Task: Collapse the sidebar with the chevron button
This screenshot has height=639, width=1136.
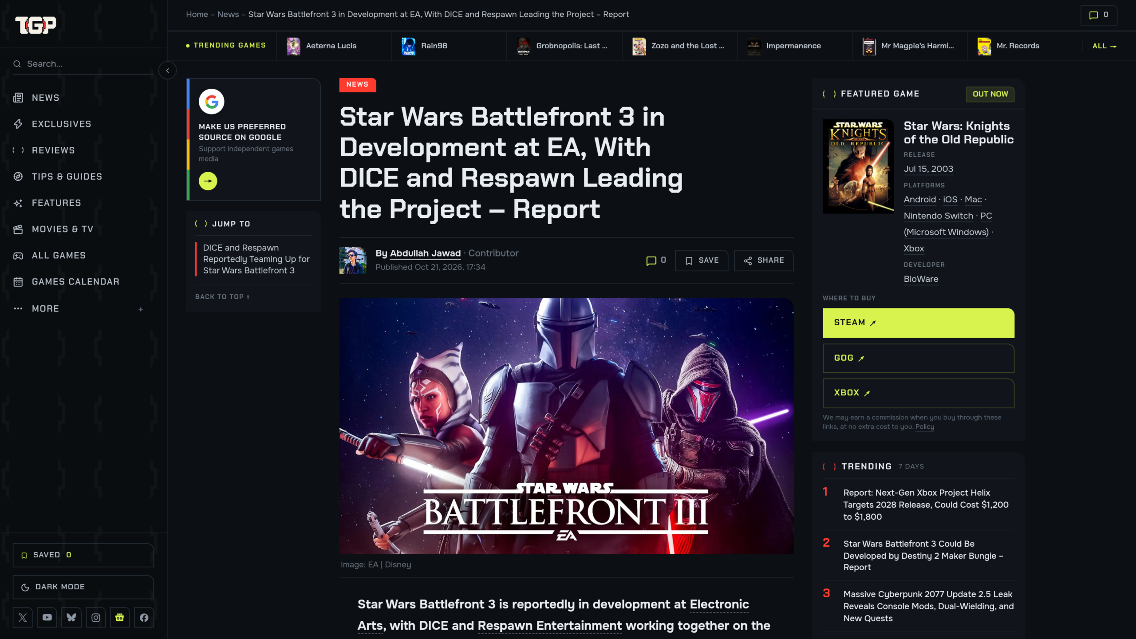Action: pos(167,71)
